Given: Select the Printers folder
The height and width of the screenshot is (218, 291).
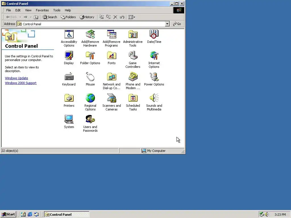Looking at the screenshot, I should [x=69, y=100].
